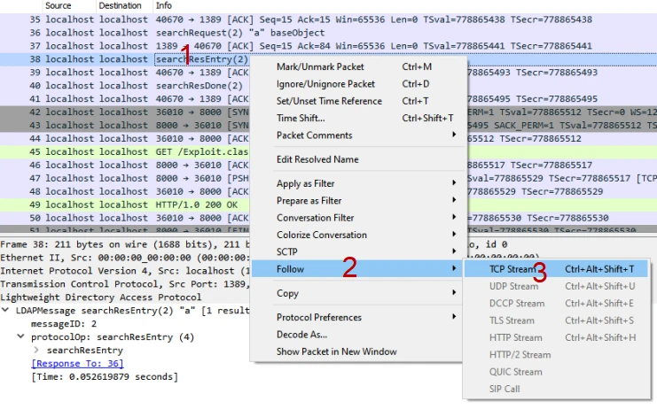Sort packets by the Destination column header
The image size is (657, 417).
120,5
